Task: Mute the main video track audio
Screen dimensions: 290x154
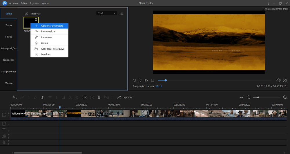Action: pos(8,113)
